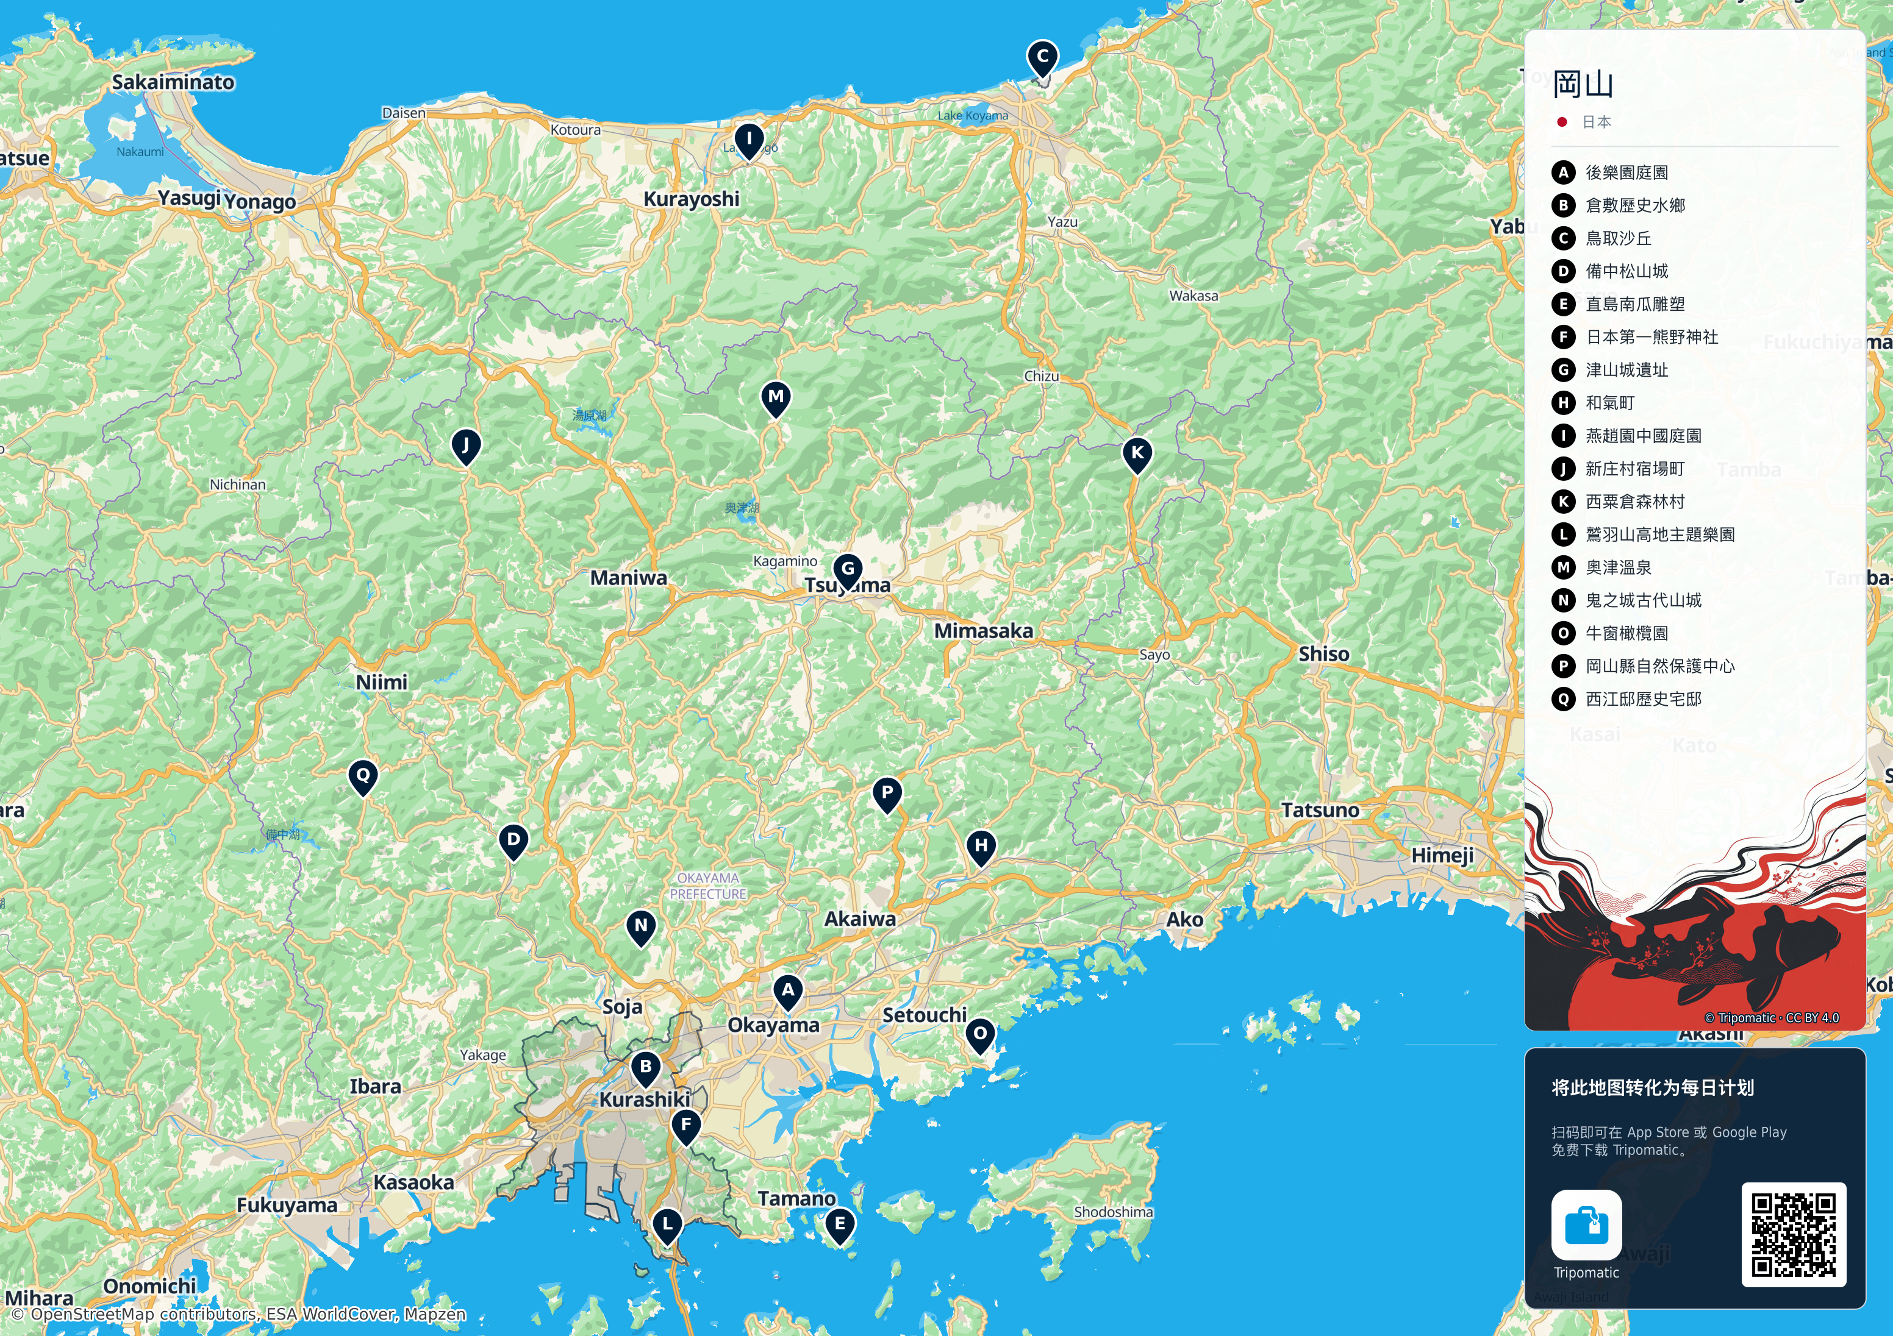Click map pin C near Tottori coast
The width and height of the screenshot is (1893, 1336).
pyautogui.click(x=1042, y=59)
